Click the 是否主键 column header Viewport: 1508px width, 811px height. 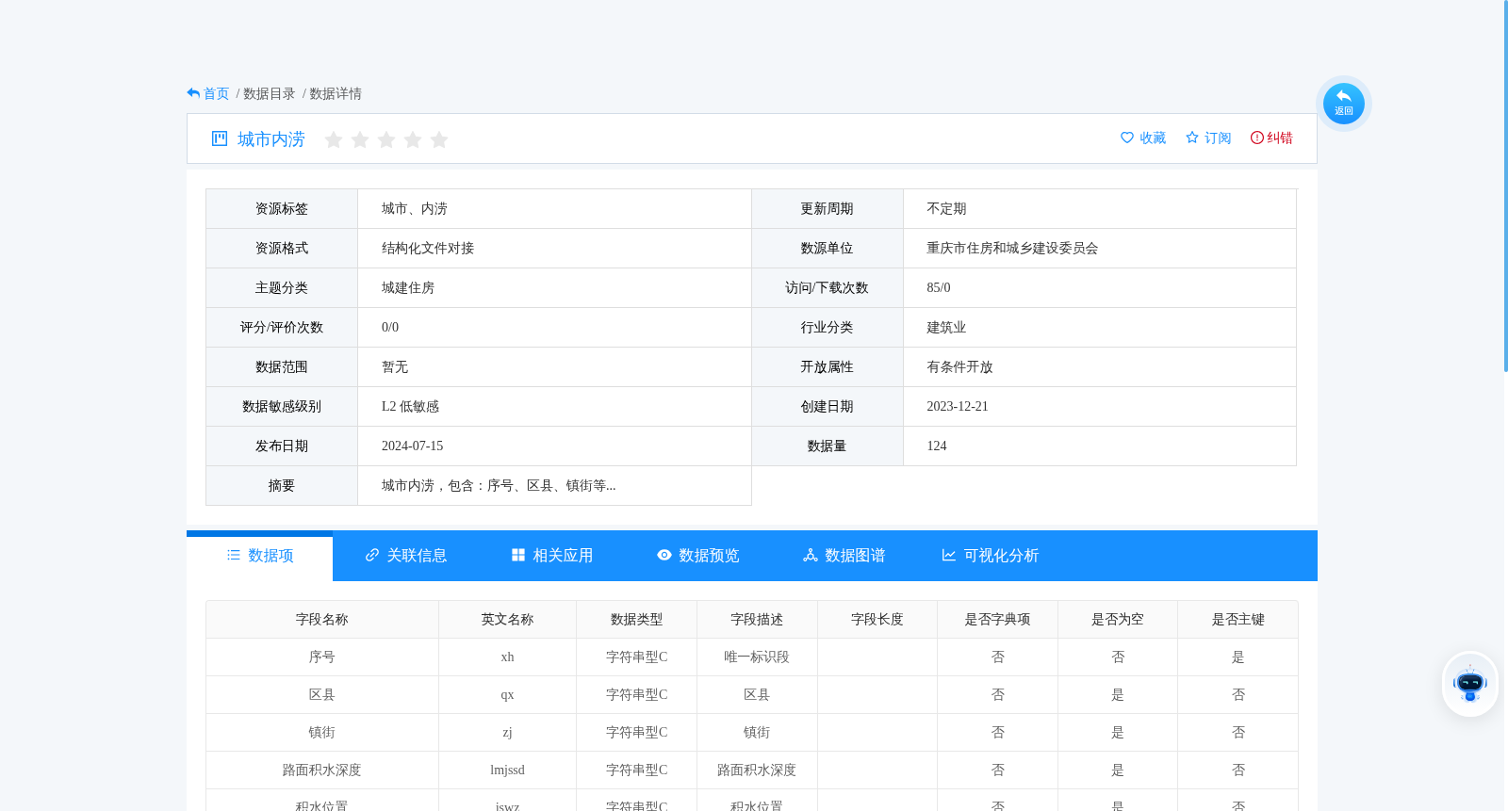[x=1238, y=620]
